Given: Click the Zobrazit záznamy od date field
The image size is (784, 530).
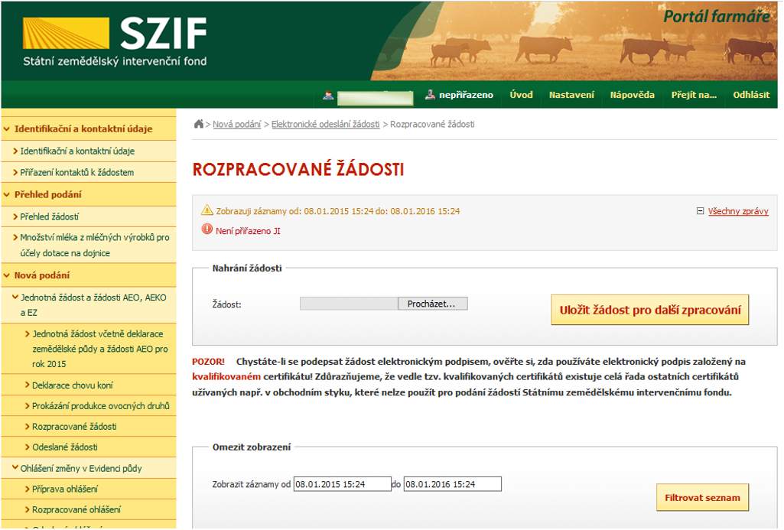Looking at the screenshot, I should 342,484.
